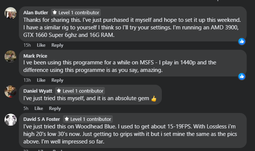
Task: Like Daniel Wyatt's comment
Action: (x=38, y=108)
